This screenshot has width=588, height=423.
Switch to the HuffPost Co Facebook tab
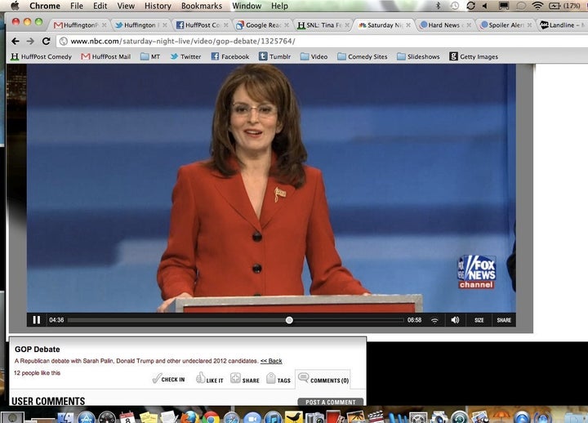[202, 25]
